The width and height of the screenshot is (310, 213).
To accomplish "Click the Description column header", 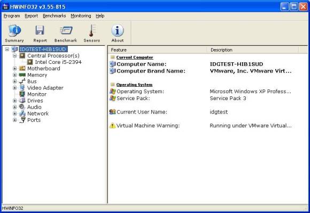I will pyautogui.click(x=252, y=50).
